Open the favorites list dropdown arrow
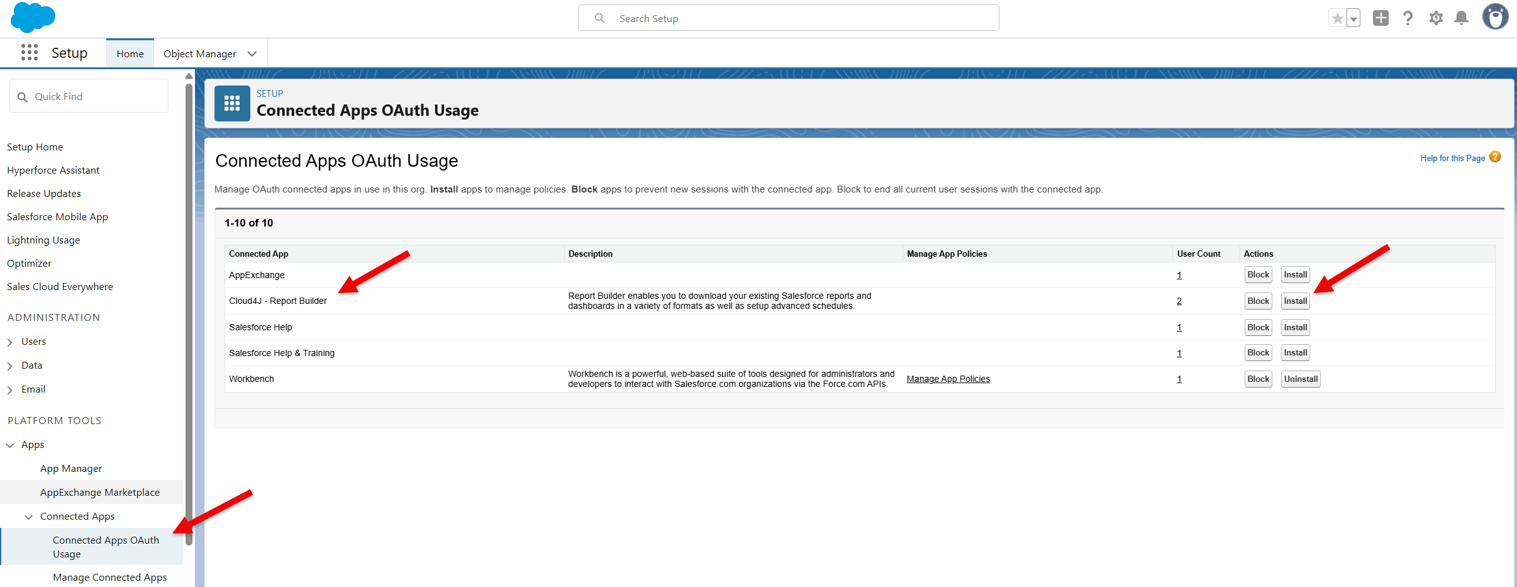The width and height of the screenshot is (1517, 587). pos(1353,18)
